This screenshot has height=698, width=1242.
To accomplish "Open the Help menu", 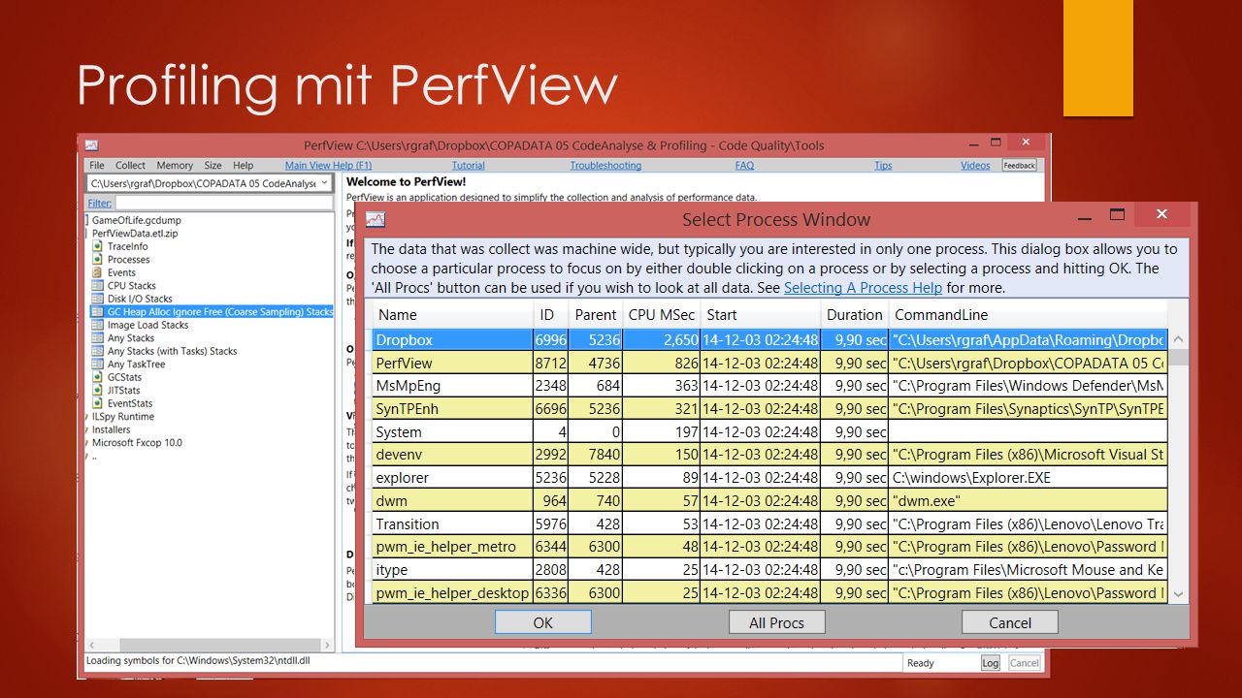I will (243, 166).
